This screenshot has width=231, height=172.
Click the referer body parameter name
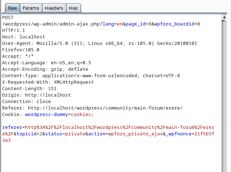12,127
